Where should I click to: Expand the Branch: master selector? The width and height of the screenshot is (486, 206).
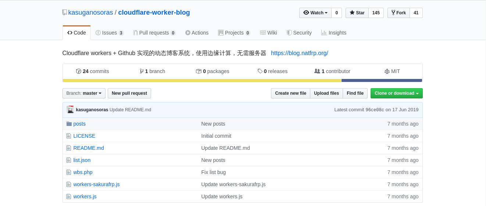(84, 93)
